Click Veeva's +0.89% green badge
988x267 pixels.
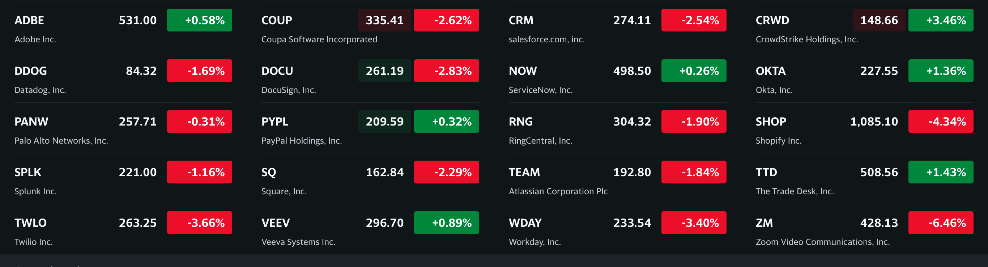[446, 223]
